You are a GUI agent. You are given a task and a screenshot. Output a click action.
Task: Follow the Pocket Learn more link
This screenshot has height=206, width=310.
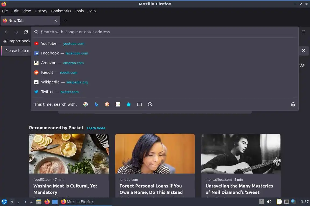pos(96,128)
